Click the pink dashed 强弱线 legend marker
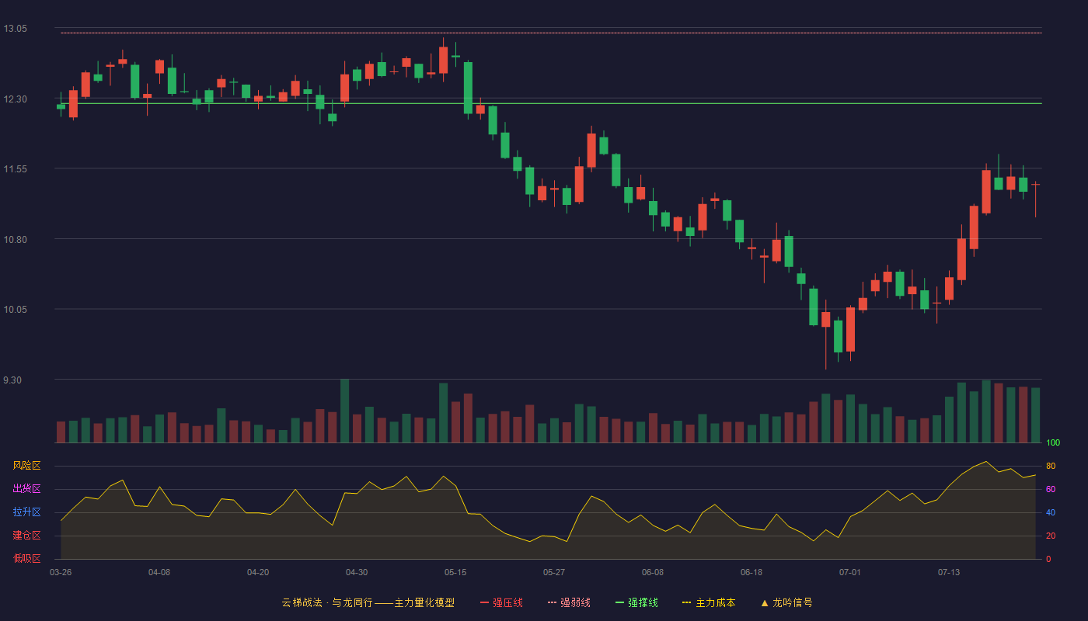Screen dimensions: 1088x621 [x=552, y=603]
